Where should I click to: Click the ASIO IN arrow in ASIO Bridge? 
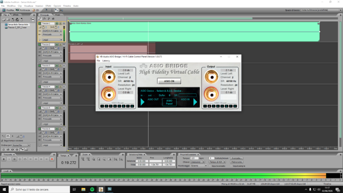tap(195, 102)
